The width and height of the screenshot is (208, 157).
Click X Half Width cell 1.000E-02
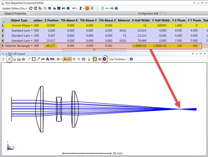pos(141,46)
